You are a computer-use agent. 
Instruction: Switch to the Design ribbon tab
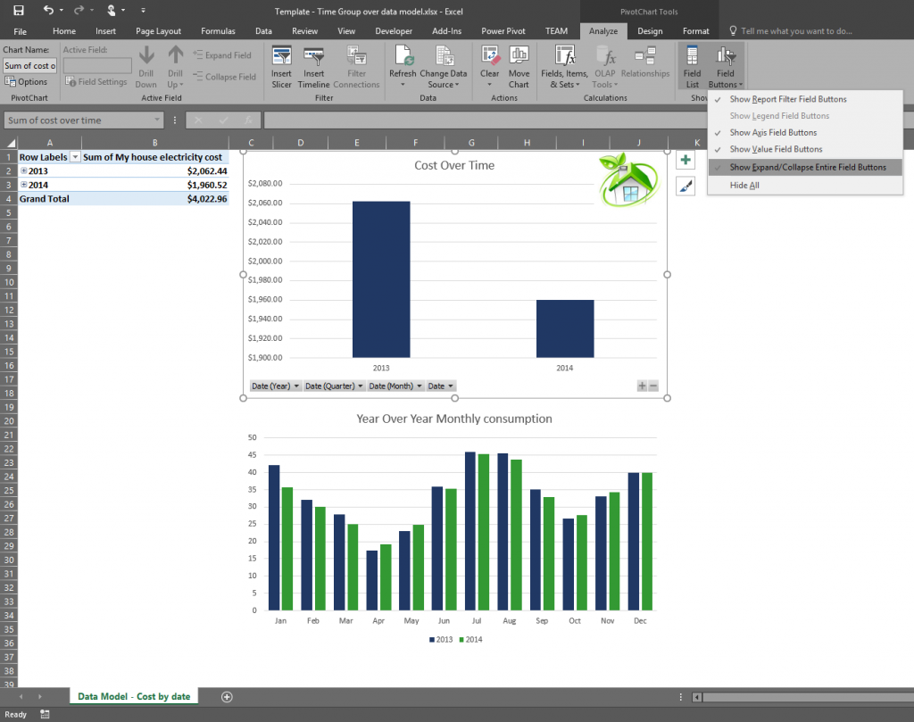coord(650,31)
